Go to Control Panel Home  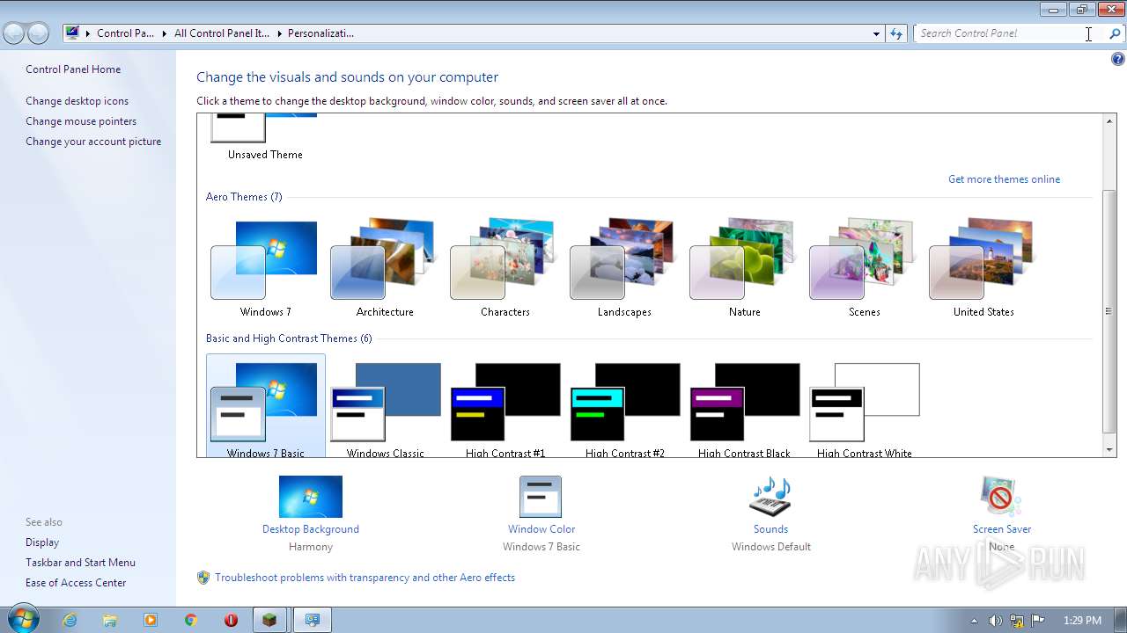click(x=73, y=69)
